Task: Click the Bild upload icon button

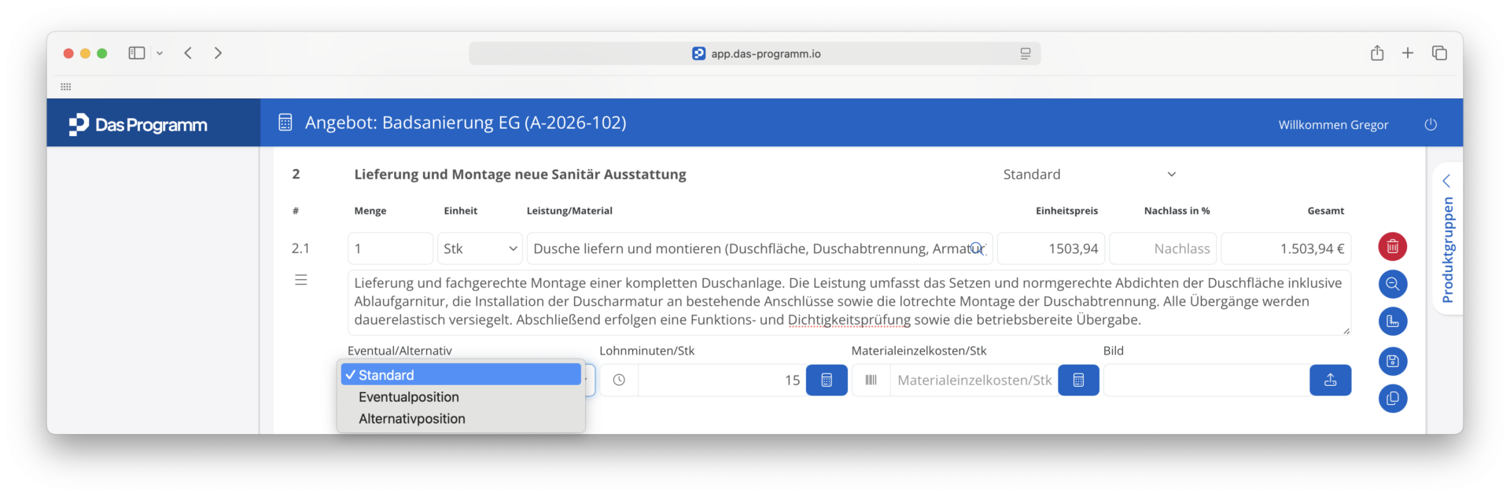Action: coord(1330,380)
